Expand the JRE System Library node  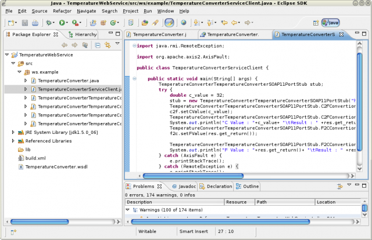(x=13, y=132)
